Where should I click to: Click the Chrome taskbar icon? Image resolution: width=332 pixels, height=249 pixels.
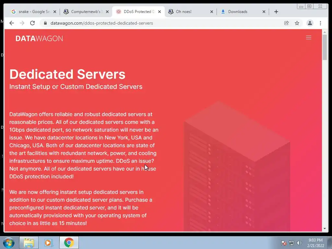tap(69, 243)
